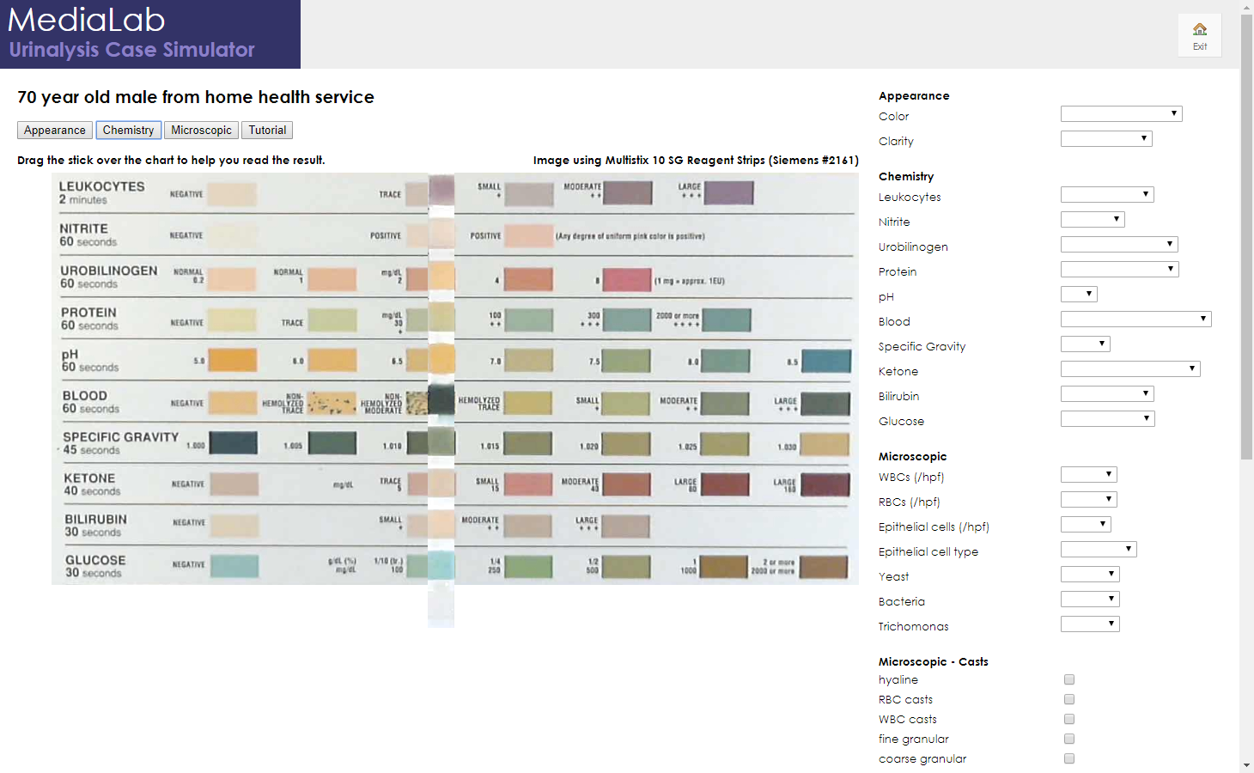Click the MediaLab Urinalysis Case Simulator logo

(149, 34)
